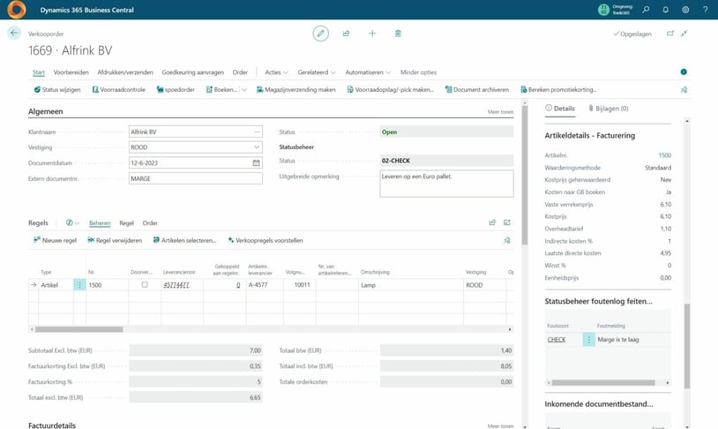Click Magazijnverzending maken
Screen dimensions: 718x429
point(295,90)
